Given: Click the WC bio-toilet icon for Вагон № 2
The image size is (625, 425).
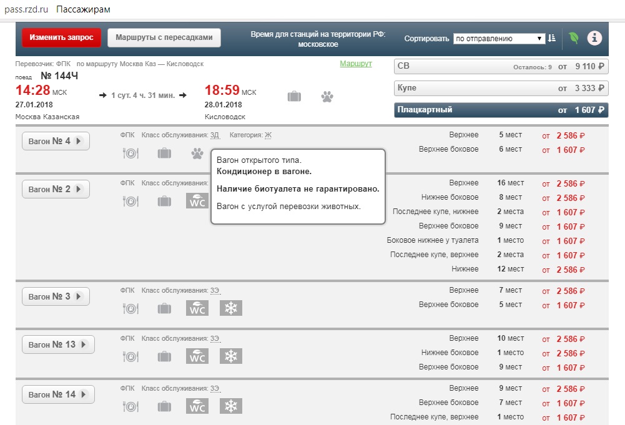Looking at the screenshot, I should point(197,201).
